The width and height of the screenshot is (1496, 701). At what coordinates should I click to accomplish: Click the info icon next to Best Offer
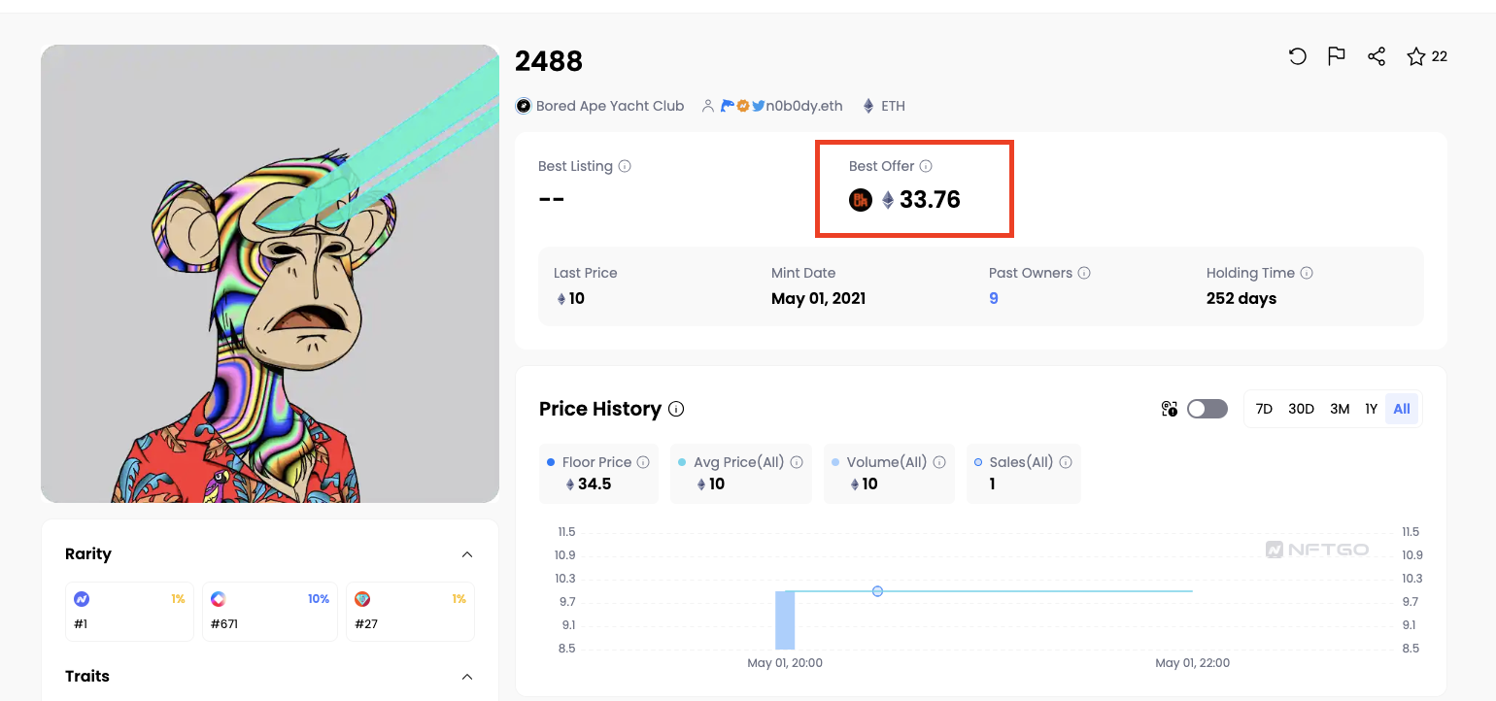926,166
